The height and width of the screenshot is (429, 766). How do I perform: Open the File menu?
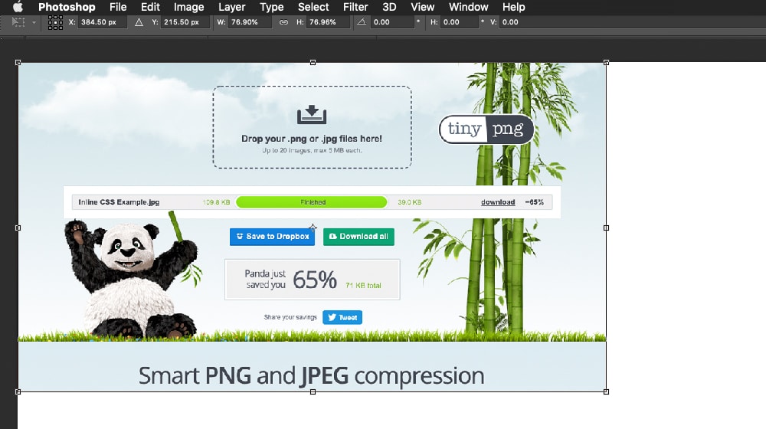118,7
